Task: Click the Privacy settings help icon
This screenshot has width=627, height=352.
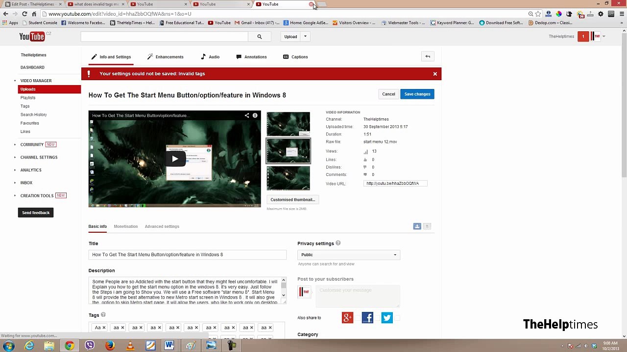Action: [338, 243]
